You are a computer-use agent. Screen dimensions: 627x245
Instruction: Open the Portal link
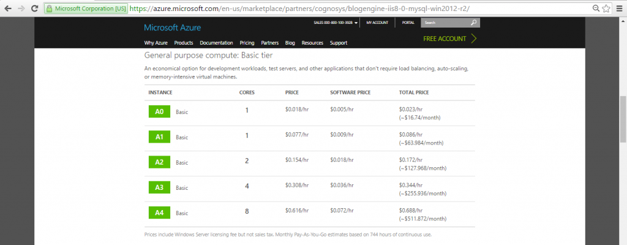pyautogui.click(x=408, y=23)
